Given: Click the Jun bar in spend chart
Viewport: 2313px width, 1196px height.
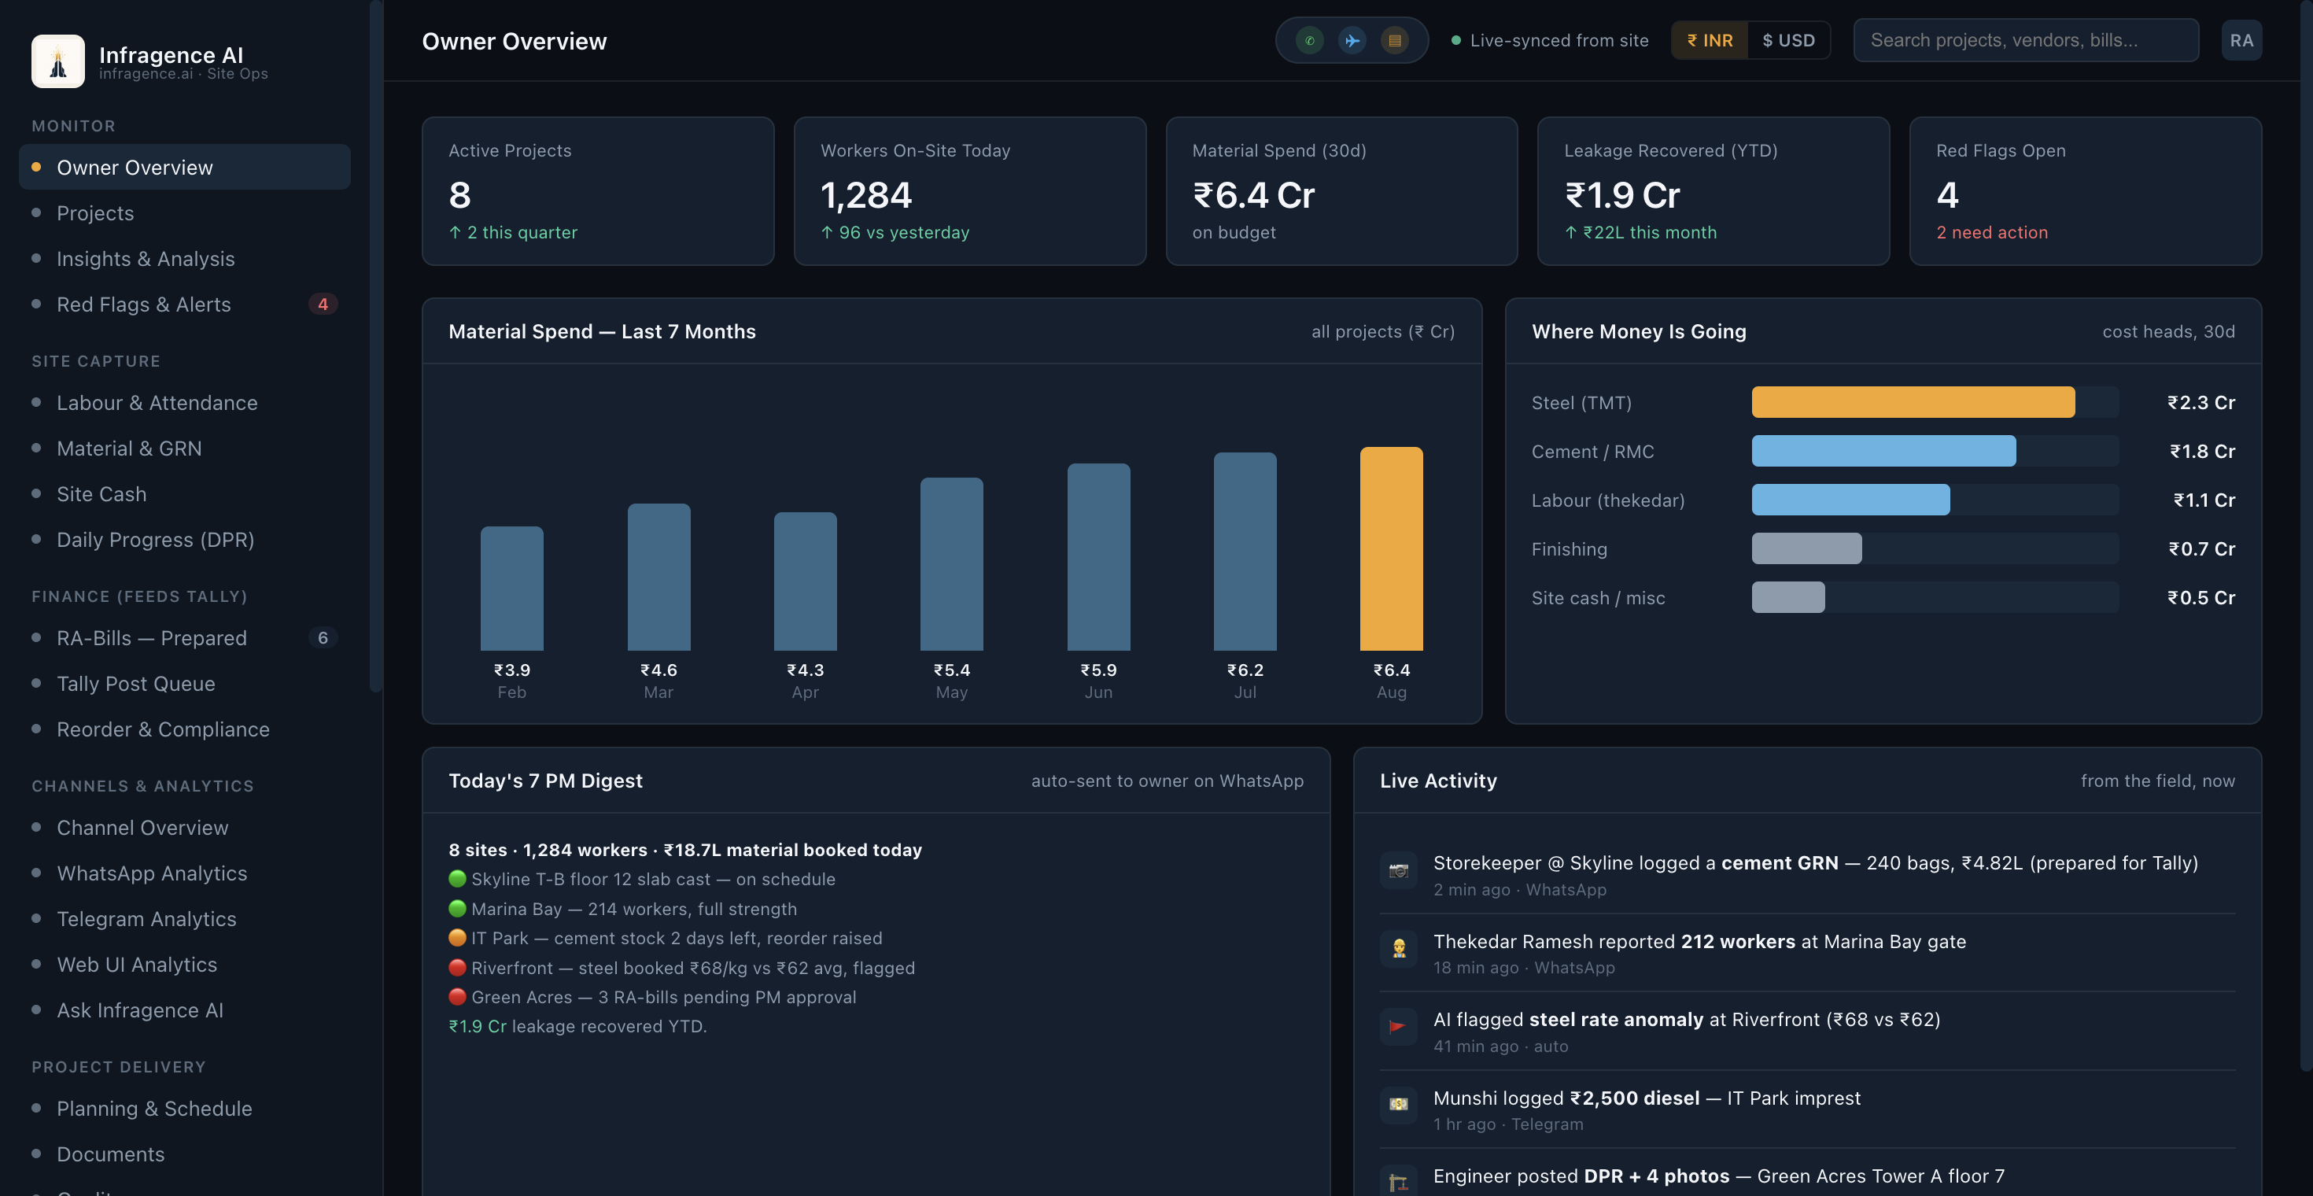Looking at the screenshot, I should point(1098,557).
